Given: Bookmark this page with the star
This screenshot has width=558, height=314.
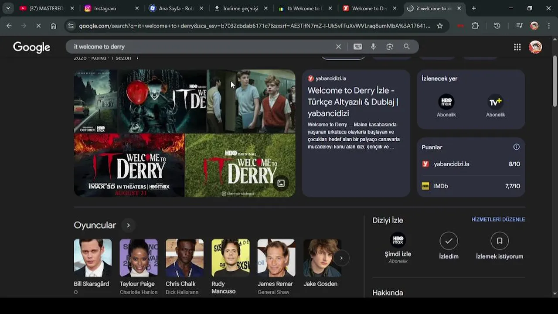Looking at the screenshot, I should click(440, 26).
